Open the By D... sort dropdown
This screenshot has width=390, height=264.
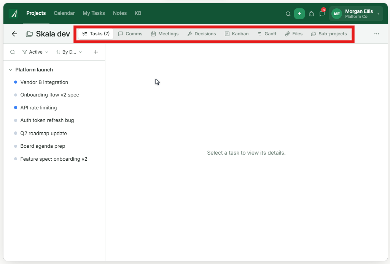pos(69,52)
